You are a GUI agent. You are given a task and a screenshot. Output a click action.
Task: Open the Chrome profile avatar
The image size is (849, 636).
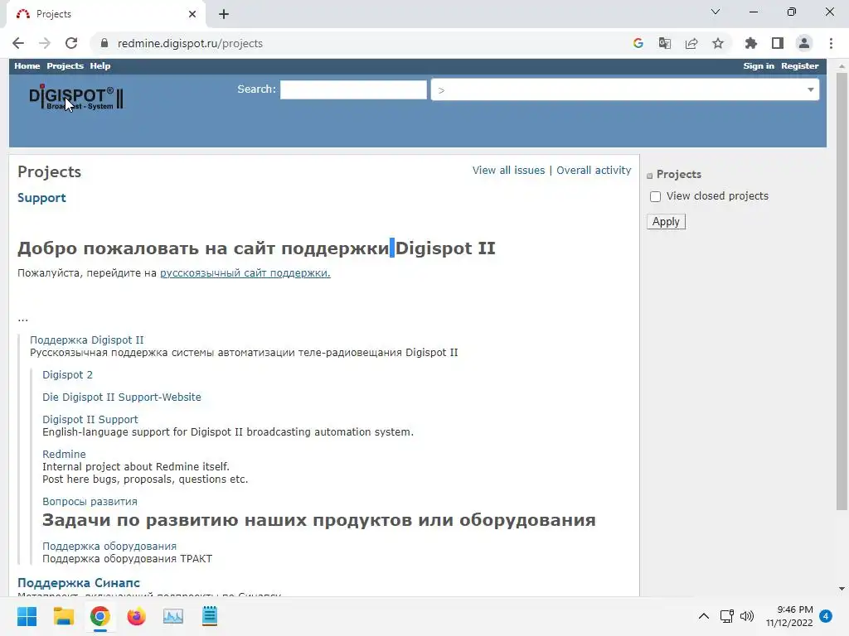(x=804, y=43)
